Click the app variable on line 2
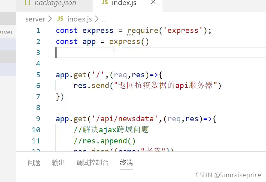This screenshot has width=266, height=182. point(89,42)
